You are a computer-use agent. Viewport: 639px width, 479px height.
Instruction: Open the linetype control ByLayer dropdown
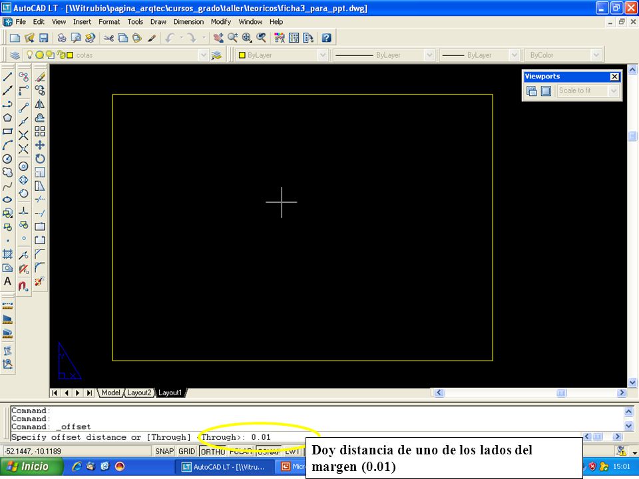pos(429,55)
